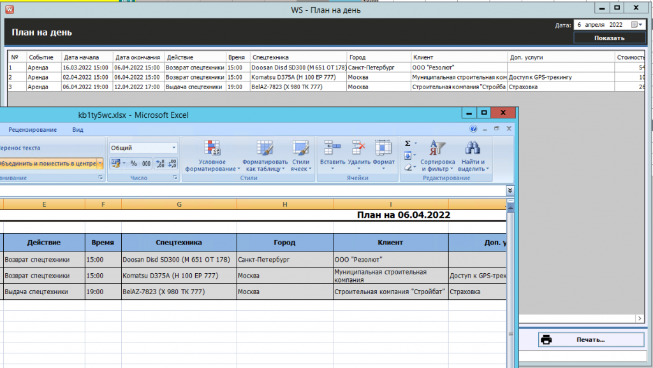Click the Клиент column header in WS table
The width and height of the screenshot is (653, 368).
tap(459, 57)
